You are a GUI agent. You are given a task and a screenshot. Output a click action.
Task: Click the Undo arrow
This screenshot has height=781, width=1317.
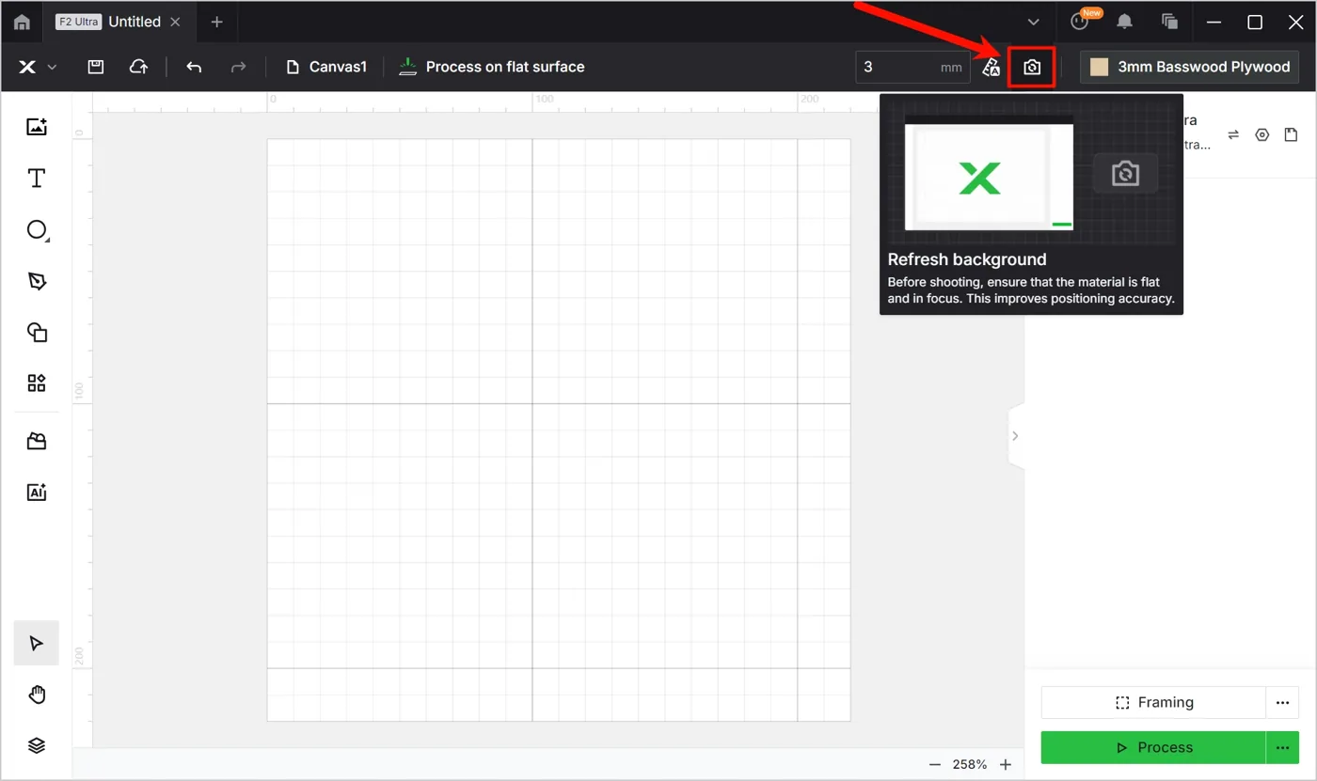[x=194, y=67]
